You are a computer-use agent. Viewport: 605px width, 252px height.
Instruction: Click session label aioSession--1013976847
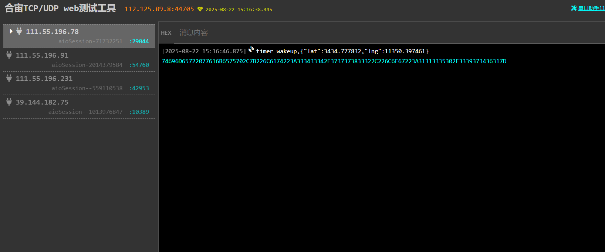85,112
